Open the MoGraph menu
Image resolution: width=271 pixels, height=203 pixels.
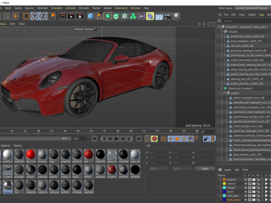42,8
